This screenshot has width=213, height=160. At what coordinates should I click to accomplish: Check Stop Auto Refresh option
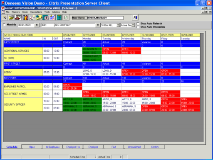[138, 24]
